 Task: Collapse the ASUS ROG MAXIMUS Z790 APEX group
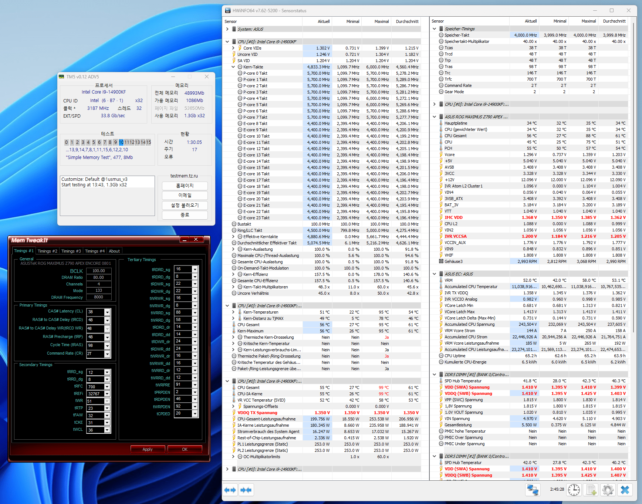[x=434, y=117]
